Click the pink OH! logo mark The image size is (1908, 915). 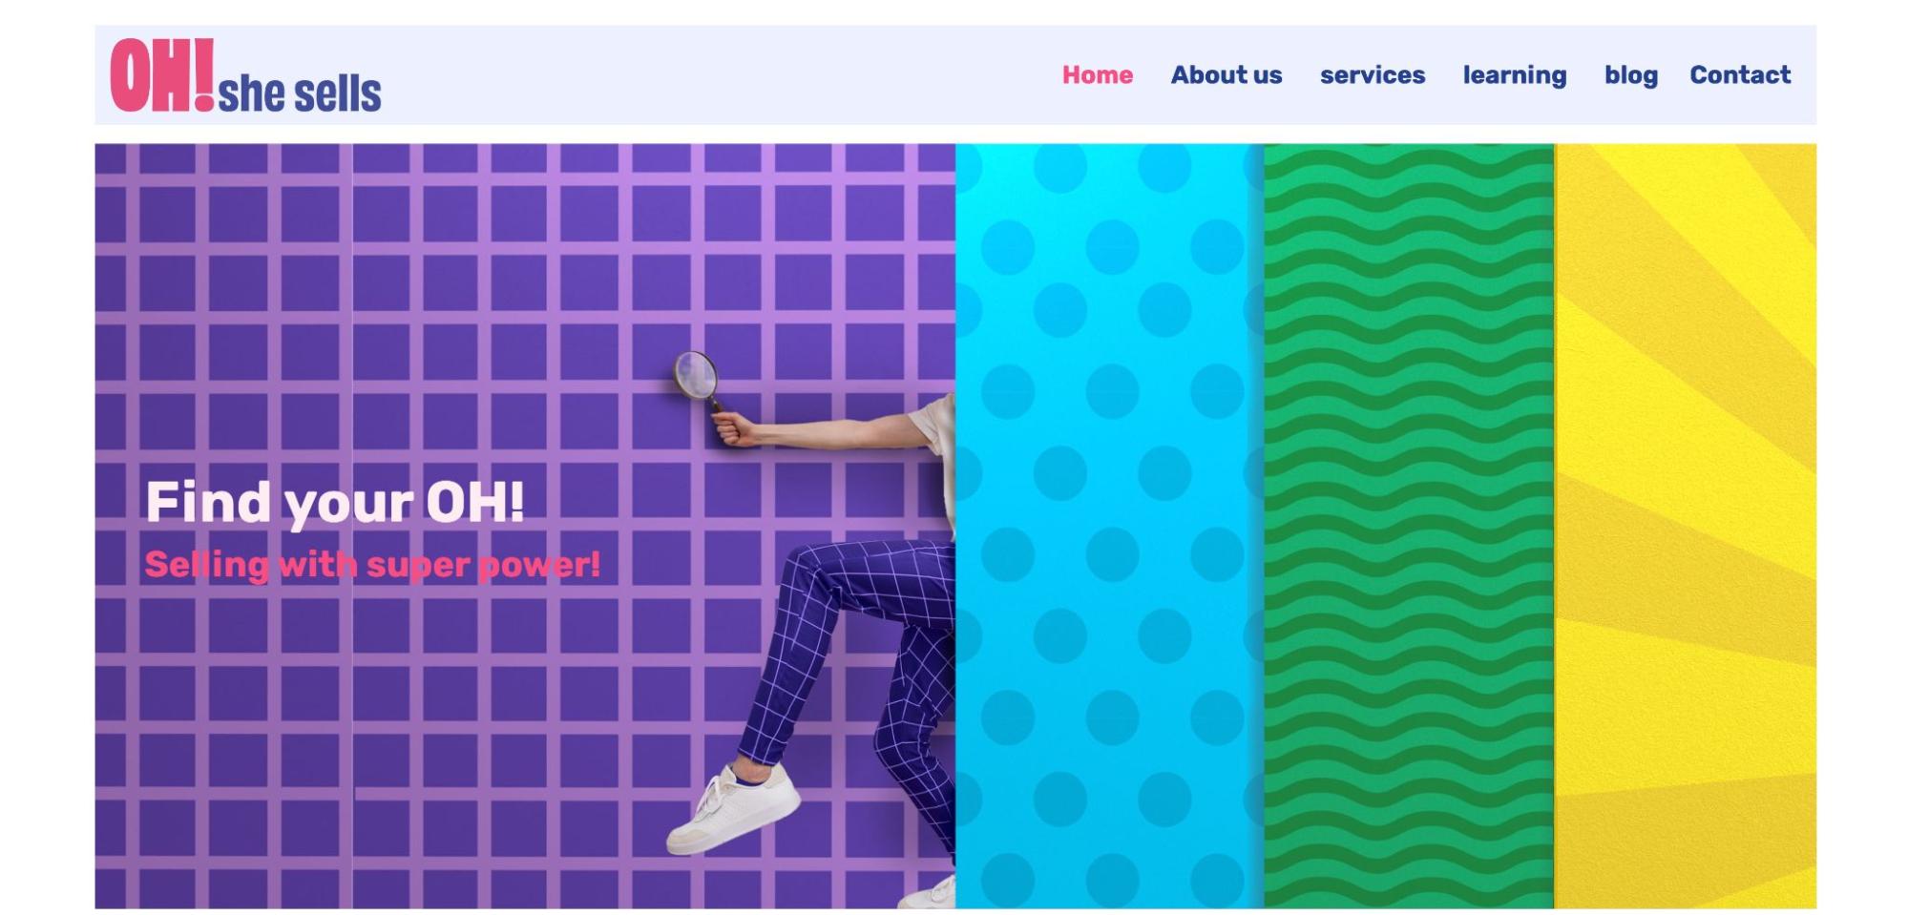pos(162,74)
